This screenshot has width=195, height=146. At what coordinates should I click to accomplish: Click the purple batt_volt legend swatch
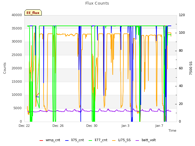tap(137, 141)
